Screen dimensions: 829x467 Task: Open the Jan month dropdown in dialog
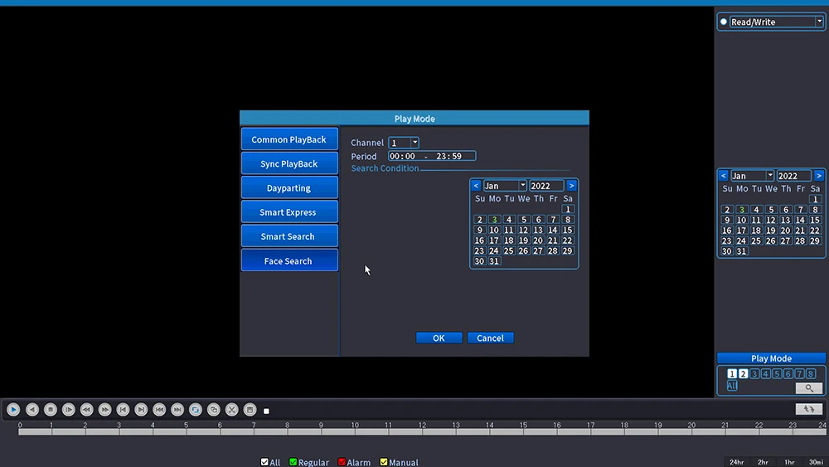coord(522,186)
